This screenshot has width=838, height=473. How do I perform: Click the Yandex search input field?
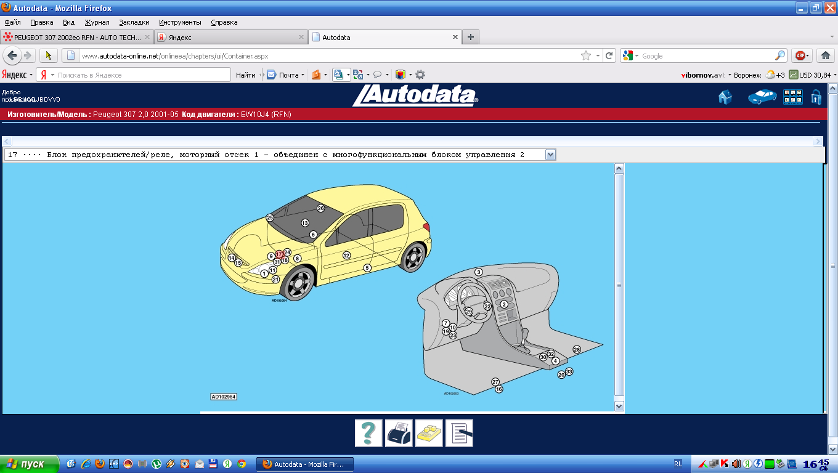143,75
